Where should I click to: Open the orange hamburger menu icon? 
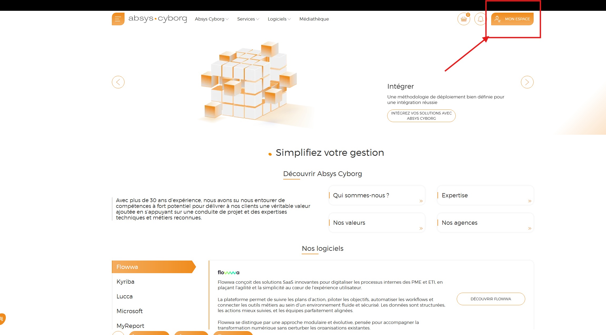pyautogui.click(x=118, y=19)
